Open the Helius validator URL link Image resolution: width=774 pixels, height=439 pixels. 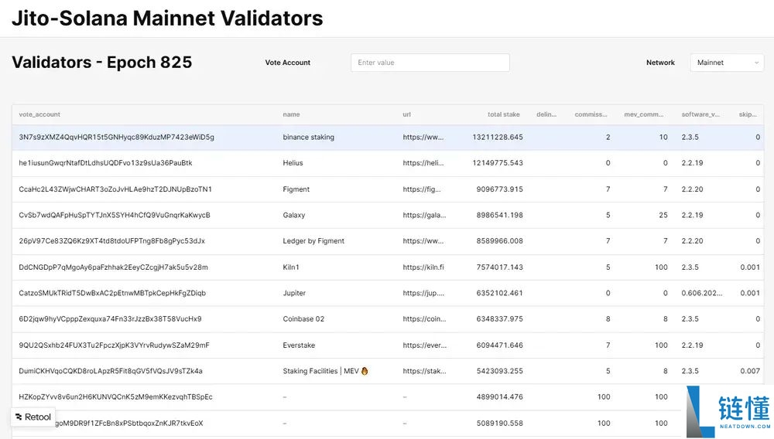coord(423,163)
